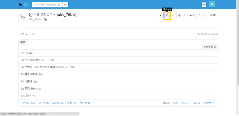Open the wrench settings button
This screenshot has width=239, height=116.
click(161, 15)
